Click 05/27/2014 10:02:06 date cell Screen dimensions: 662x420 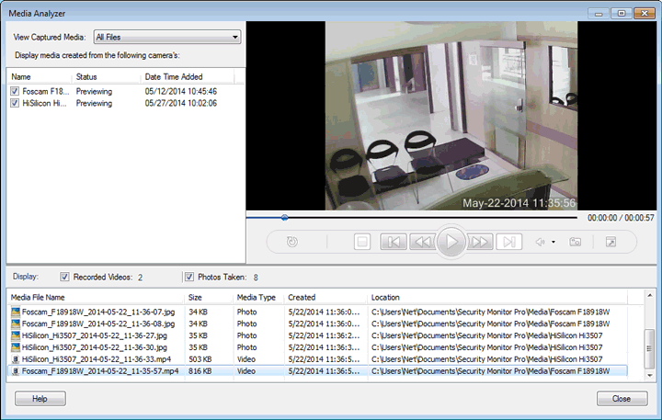point(181,103)
